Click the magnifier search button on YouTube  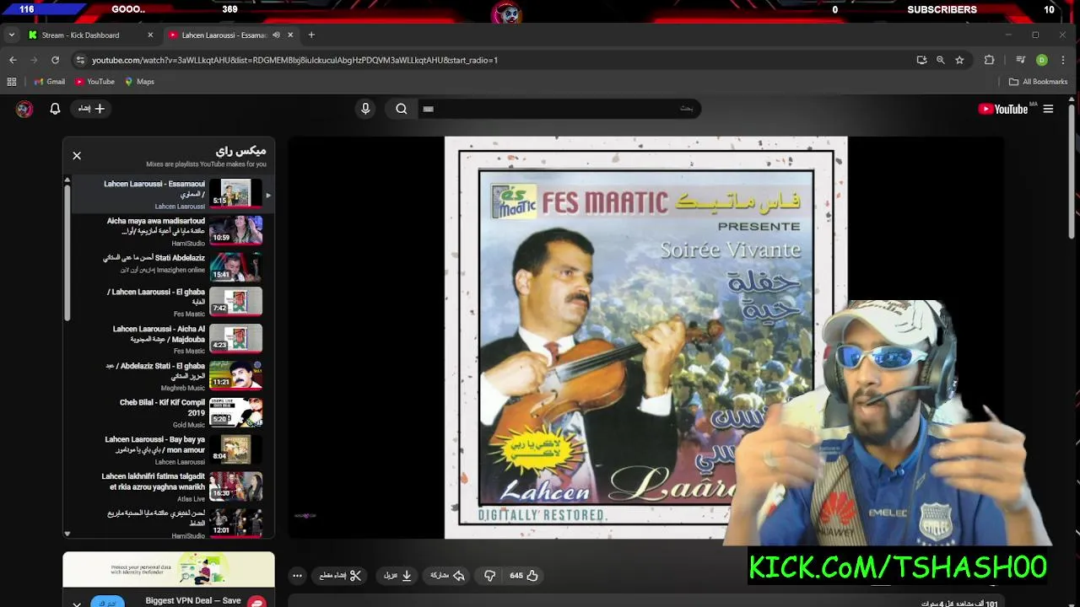pos(402,109)
